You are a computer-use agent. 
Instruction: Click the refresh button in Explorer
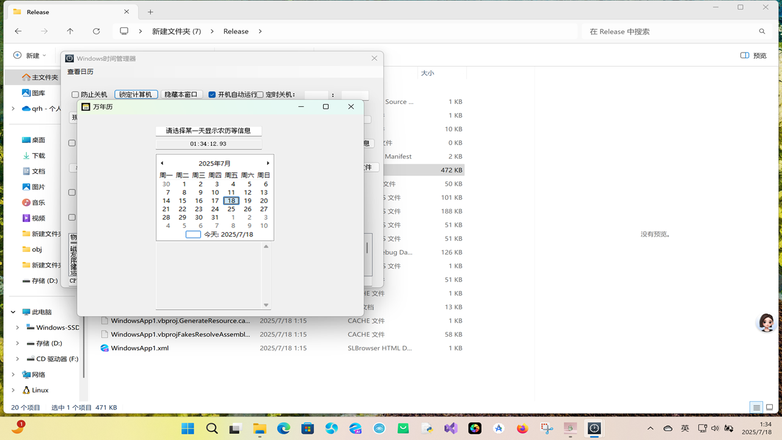[96, 31]
